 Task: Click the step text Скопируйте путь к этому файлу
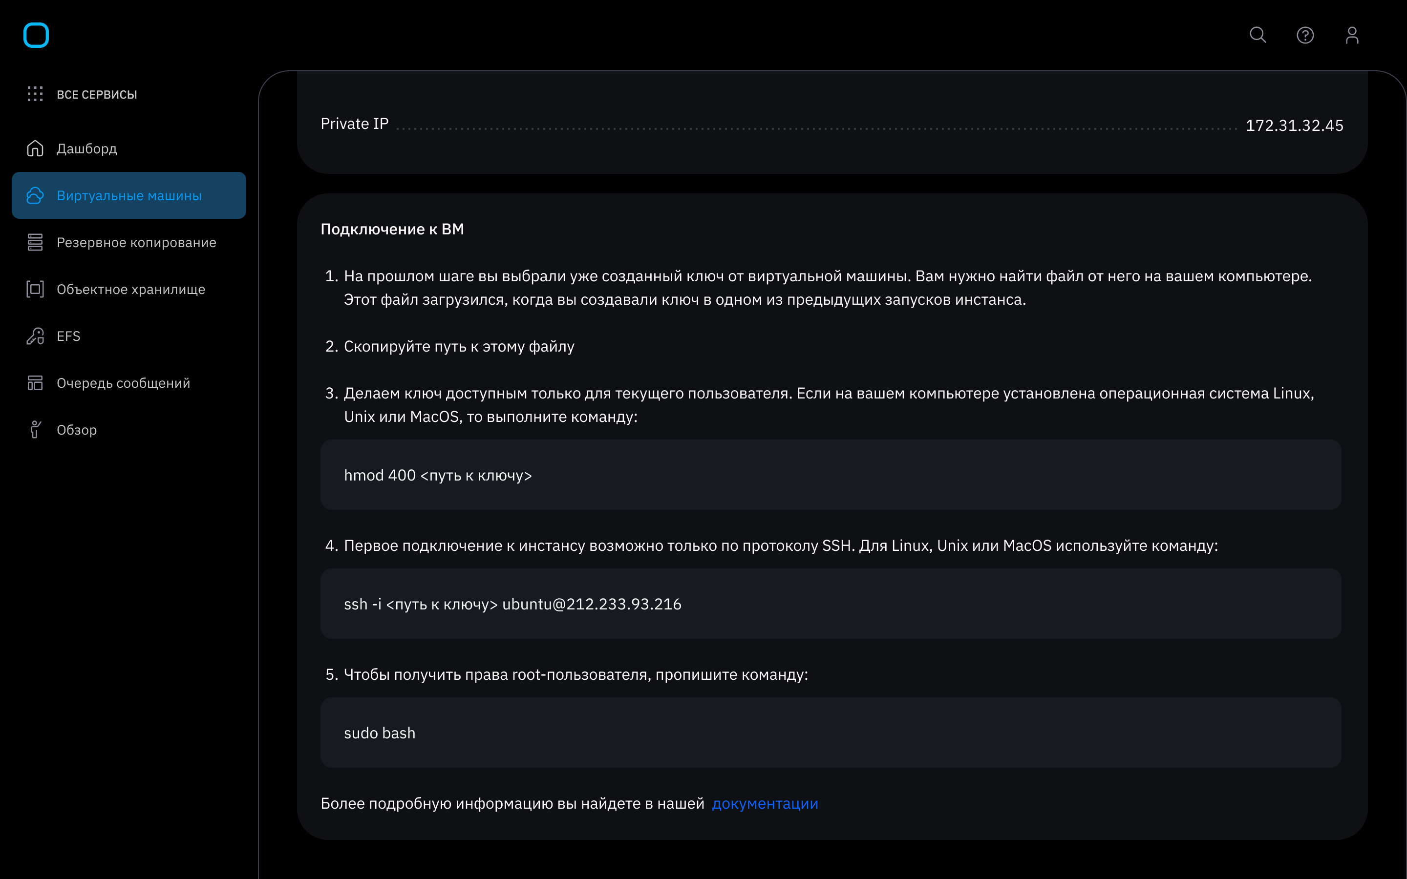click(459, 347)
